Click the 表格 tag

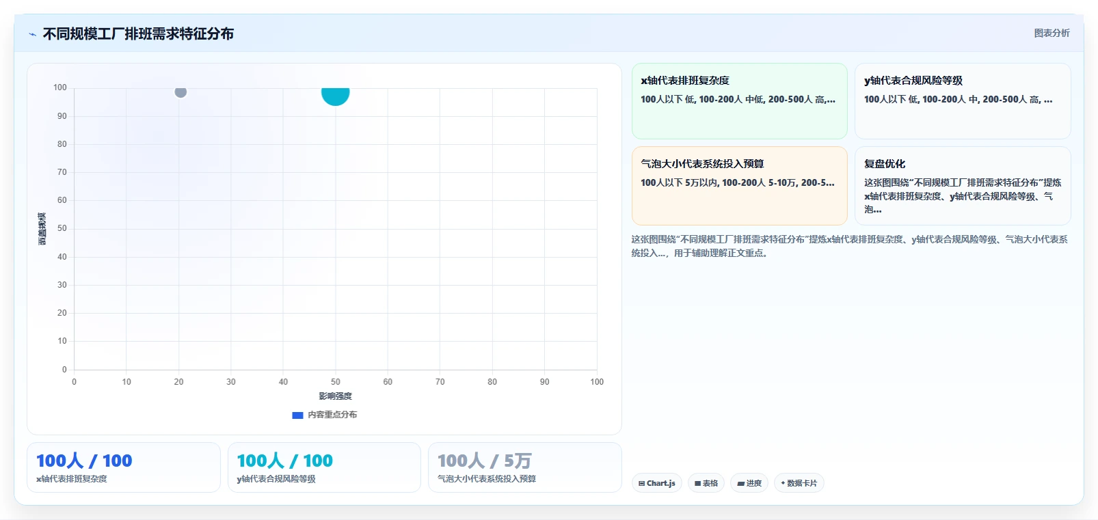pos(706,483)
